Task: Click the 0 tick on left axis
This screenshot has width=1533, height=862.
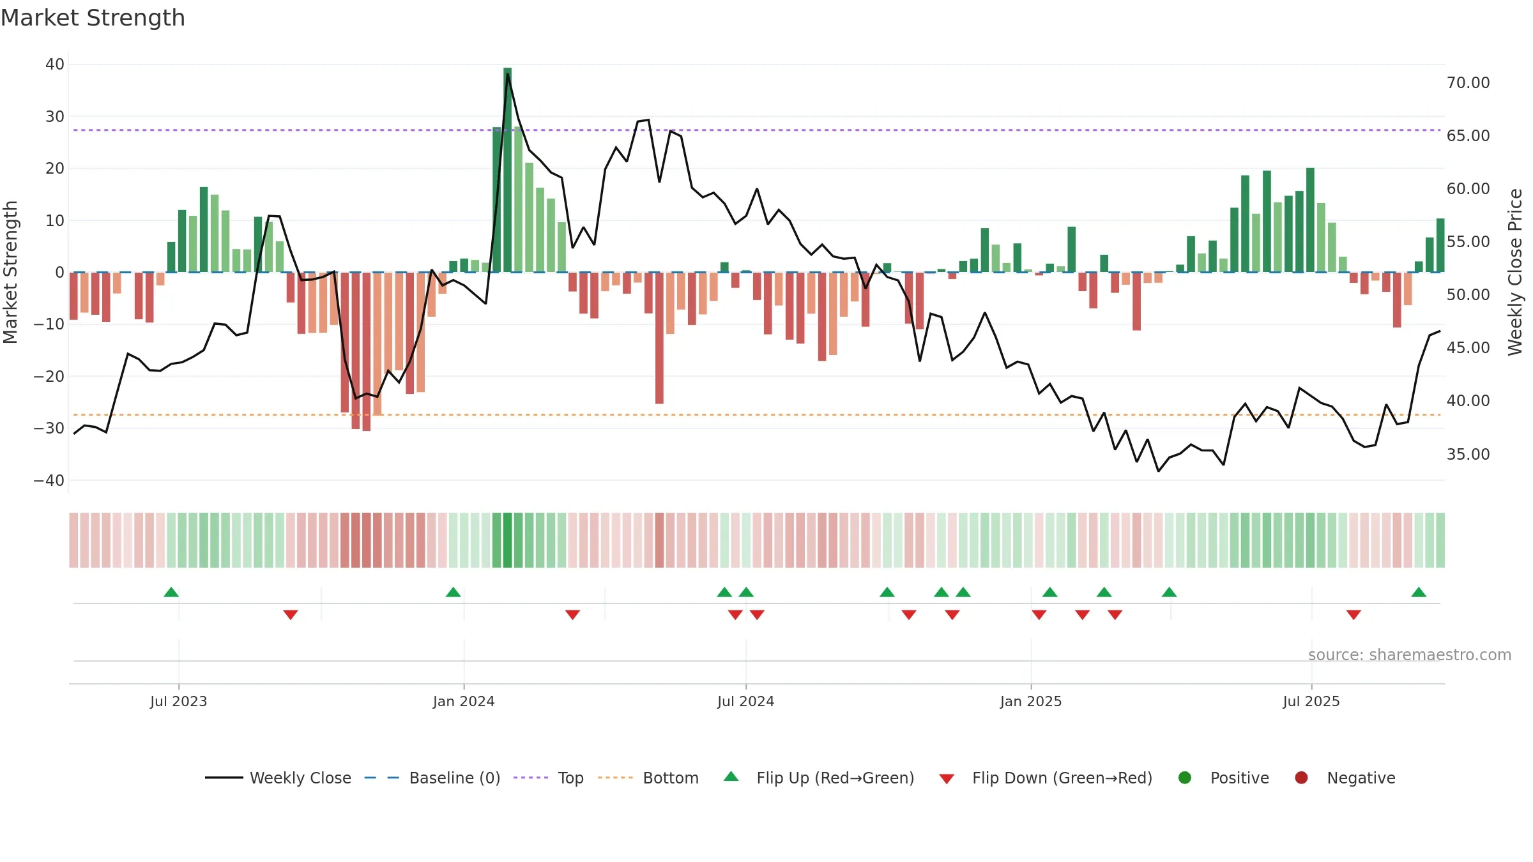Action: tap(59, 273)
